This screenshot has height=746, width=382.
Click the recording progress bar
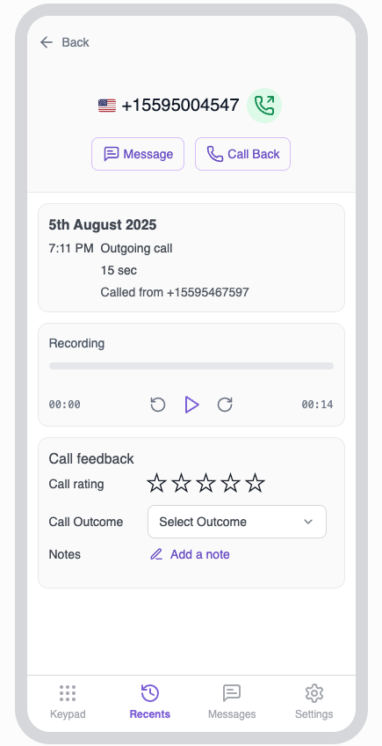pos(191,366)
